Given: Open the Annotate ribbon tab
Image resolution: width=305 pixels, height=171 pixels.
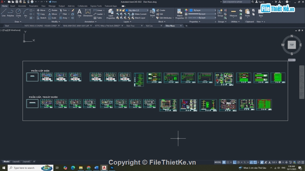Looking at the screenshot, I should point(22,6).
